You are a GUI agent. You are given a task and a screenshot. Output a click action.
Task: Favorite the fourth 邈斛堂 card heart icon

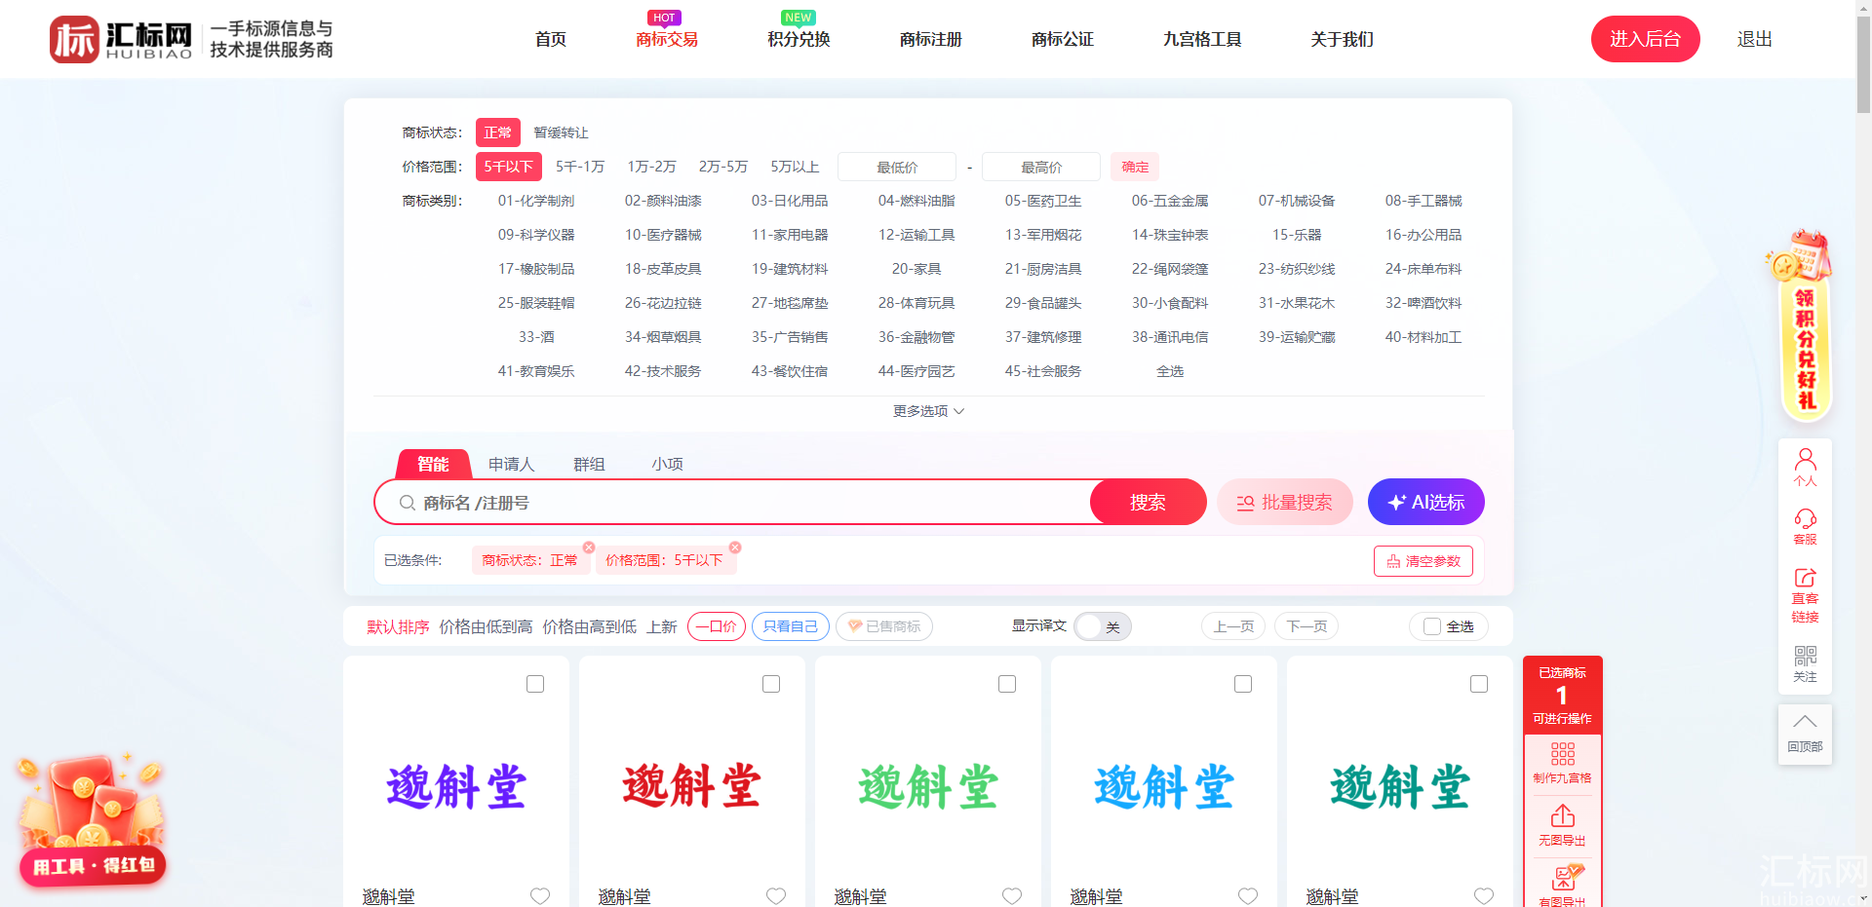coord(1248,896)
